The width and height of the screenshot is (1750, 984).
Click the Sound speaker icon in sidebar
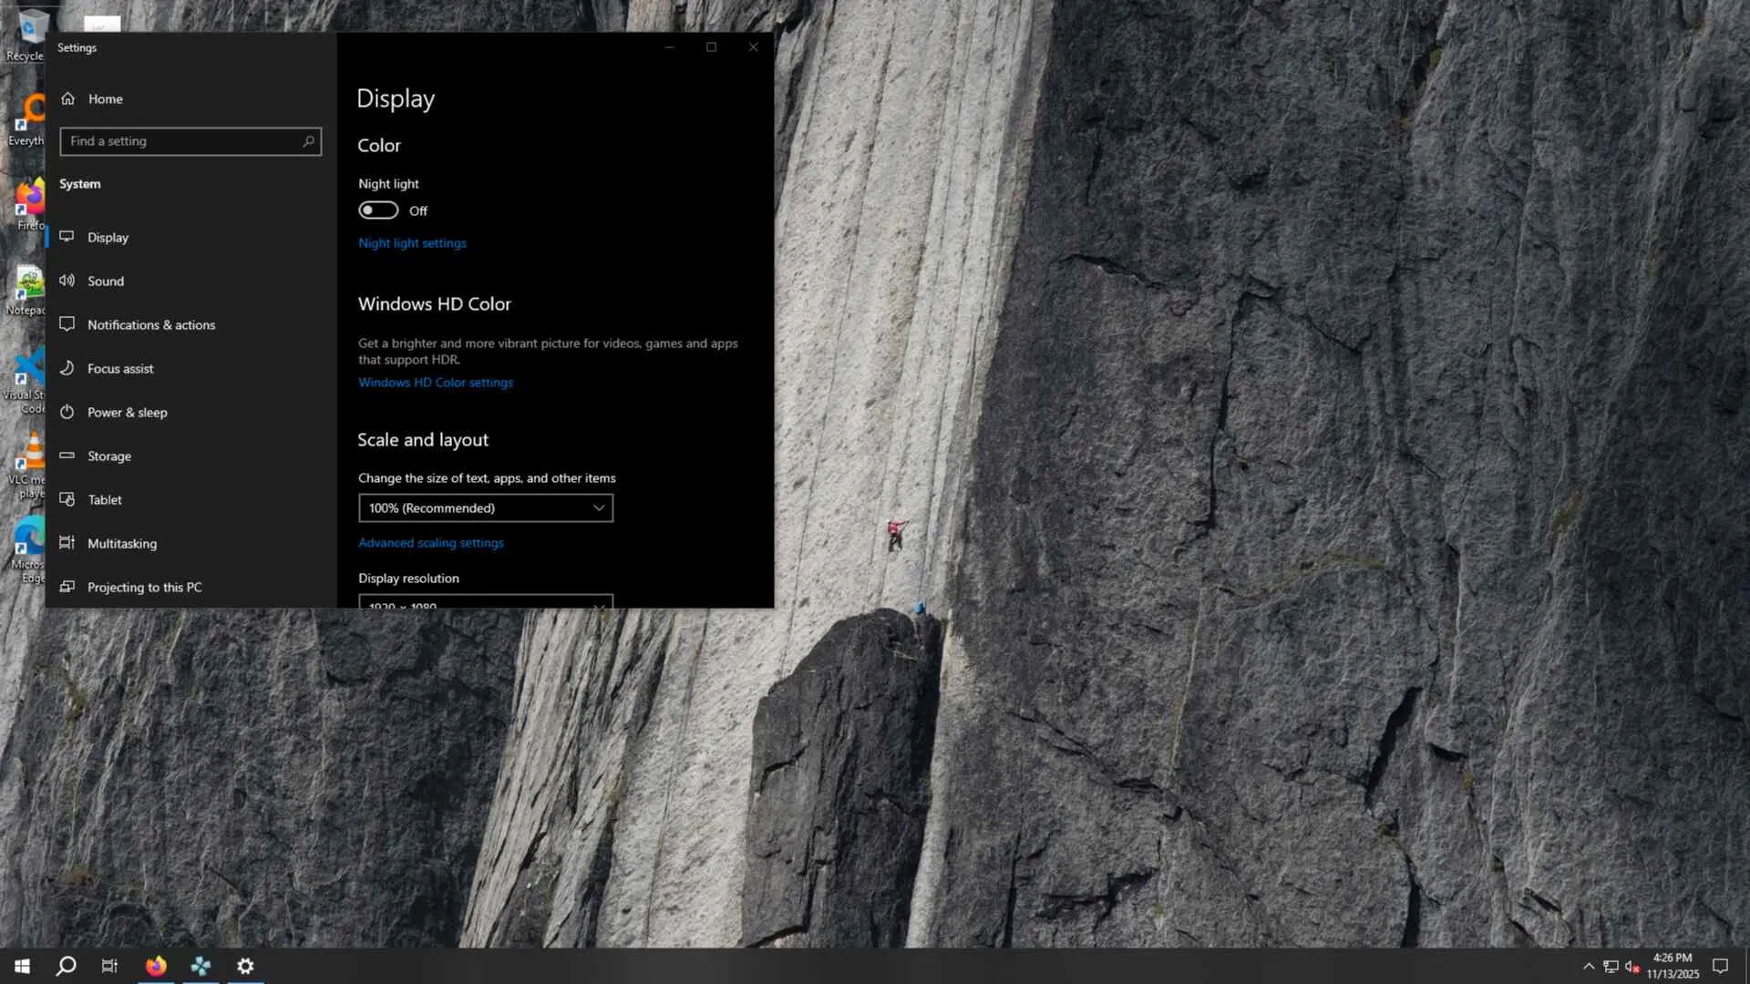[67, 281]
